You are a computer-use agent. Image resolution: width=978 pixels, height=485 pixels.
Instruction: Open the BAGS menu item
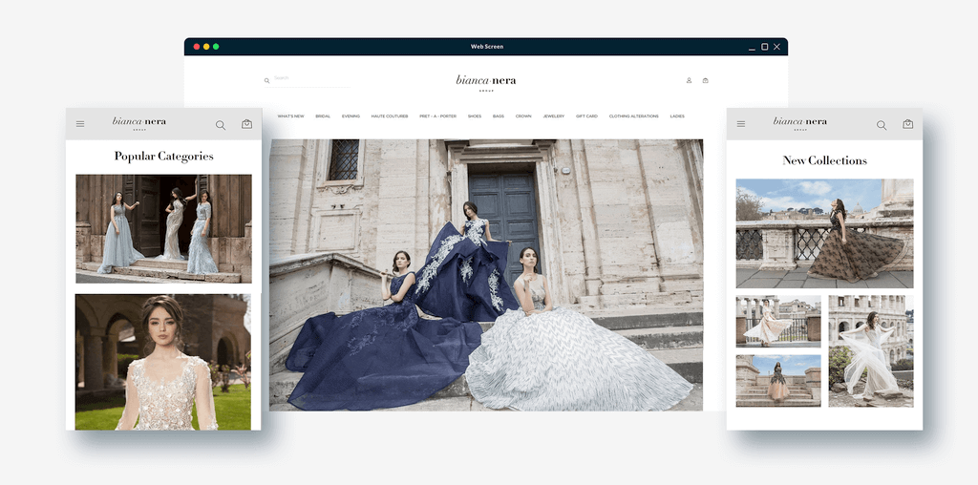tap(499, 116)
